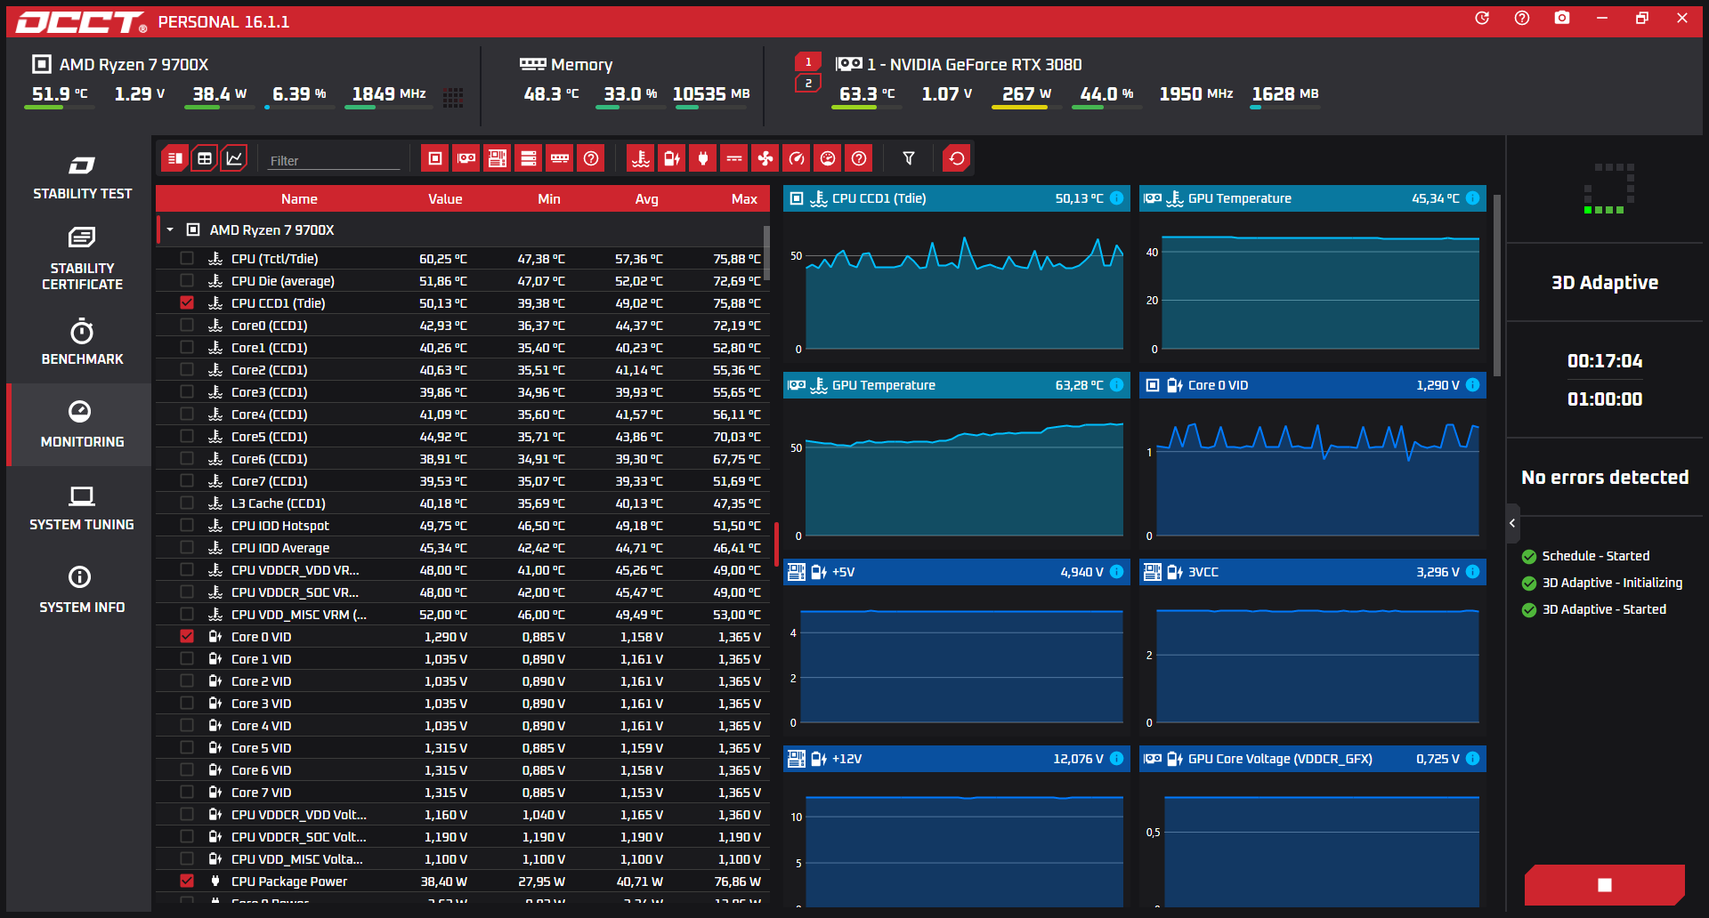This screenshot has width=1709, height=918.
Task: Click the motherboard hardware filter icon
Action: click(498, 159)
